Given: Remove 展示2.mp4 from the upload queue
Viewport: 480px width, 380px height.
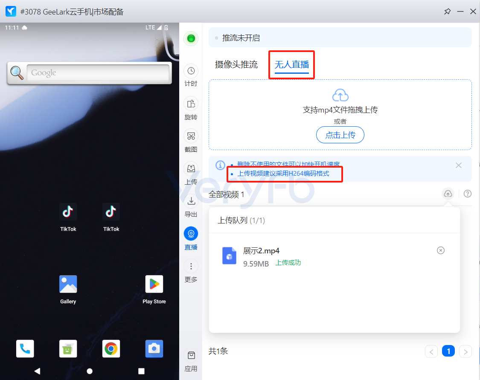Looking at the screenshot, I should click(440, 251).
